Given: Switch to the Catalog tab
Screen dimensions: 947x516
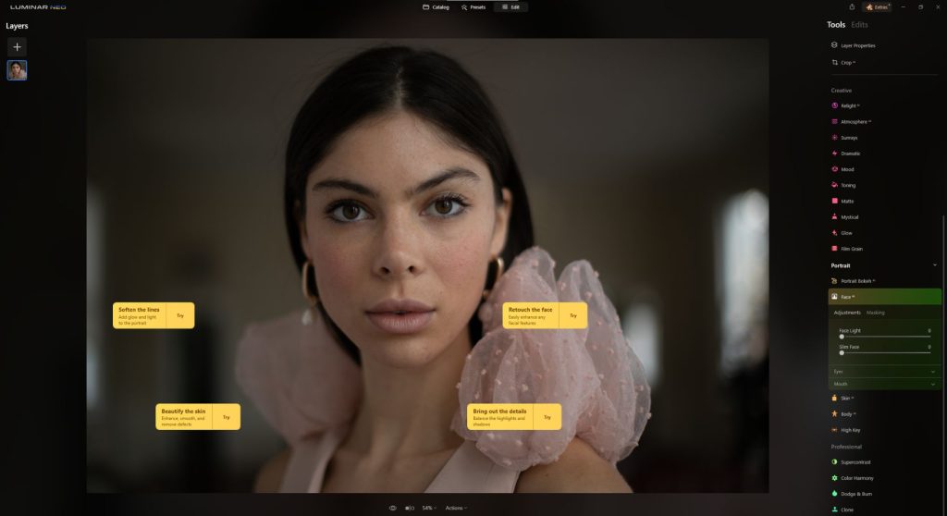Looking at the screenshot, I should 436,7.
